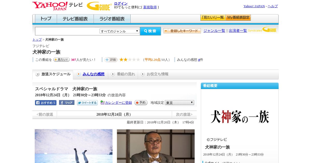The height and width of the screenshot is (163, 311).
Task: Open the ラジオ番組表 tab
Action: click(x=112, y=19)
